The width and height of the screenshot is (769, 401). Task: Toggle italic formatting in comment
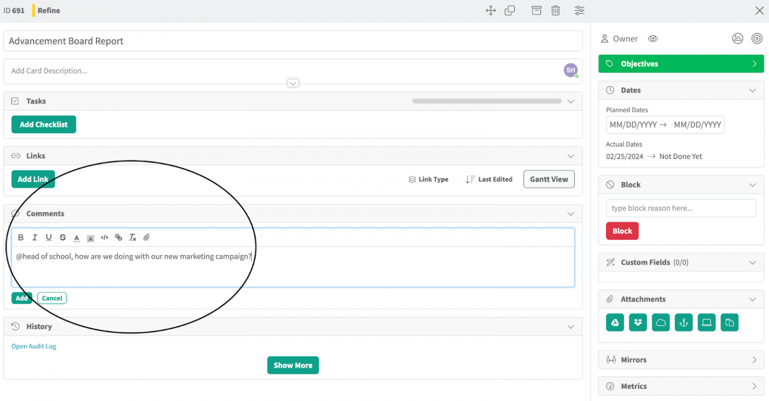[x=35, y=237]
